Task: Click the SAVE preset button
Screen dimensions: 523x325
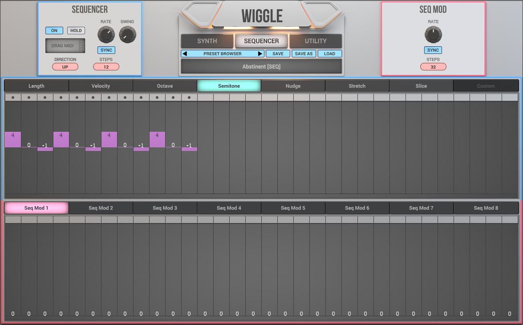Action: coord(278,54)
